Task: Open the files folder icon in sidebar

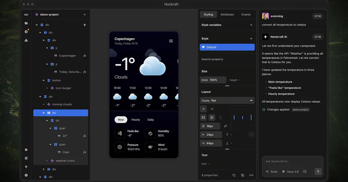Action: pyautogui.click(x=26, y=23)
